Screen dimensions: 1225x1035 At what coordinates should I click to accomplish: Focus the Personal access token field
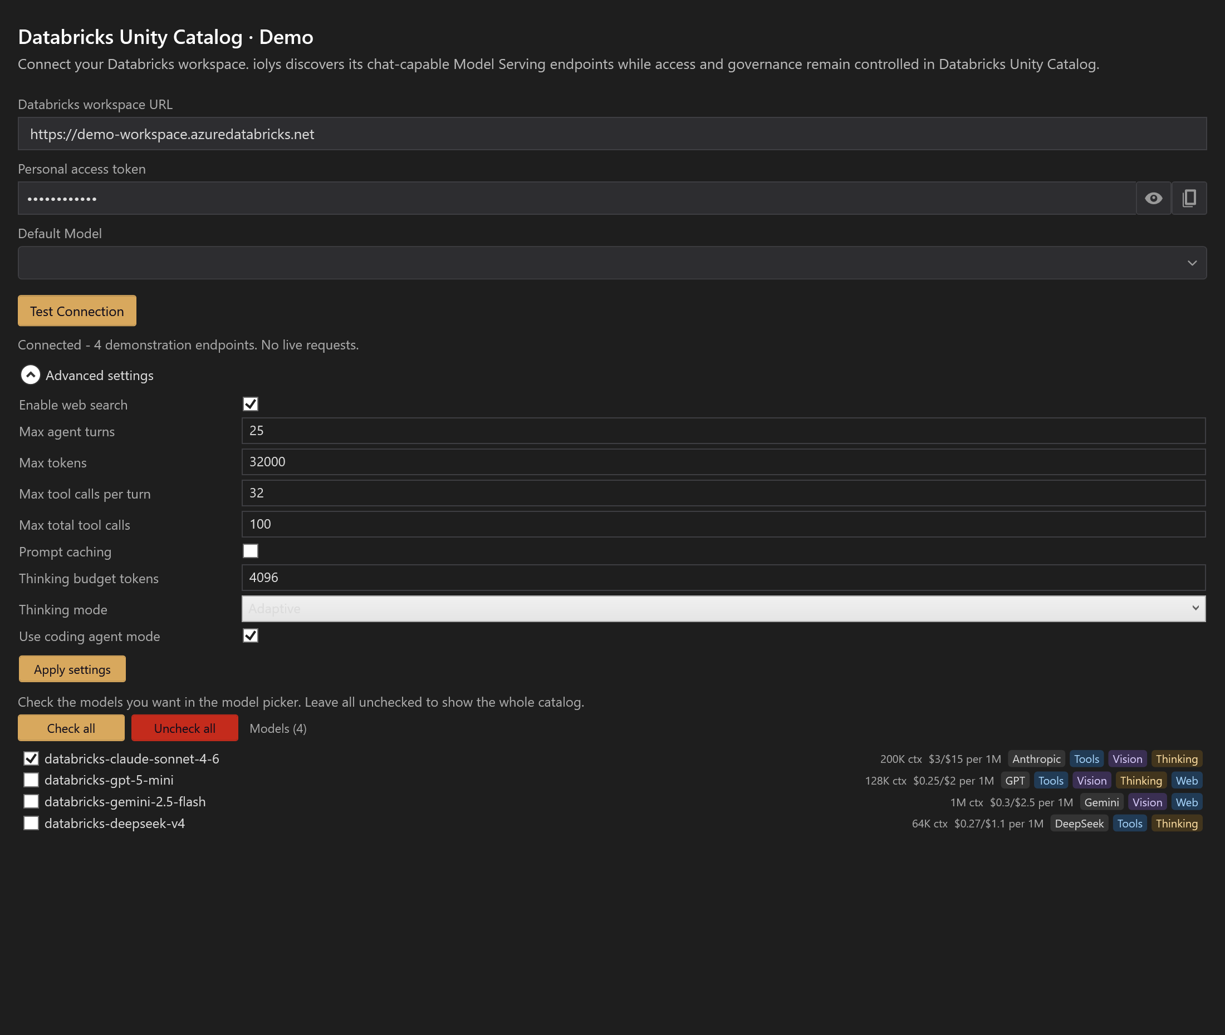577,198
